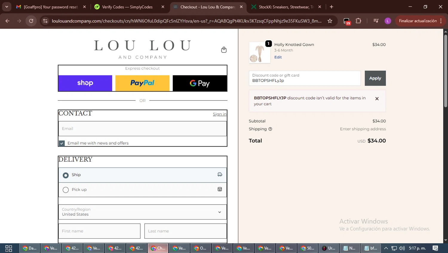Pay with the Google Pay button

[x=200, y=83]
